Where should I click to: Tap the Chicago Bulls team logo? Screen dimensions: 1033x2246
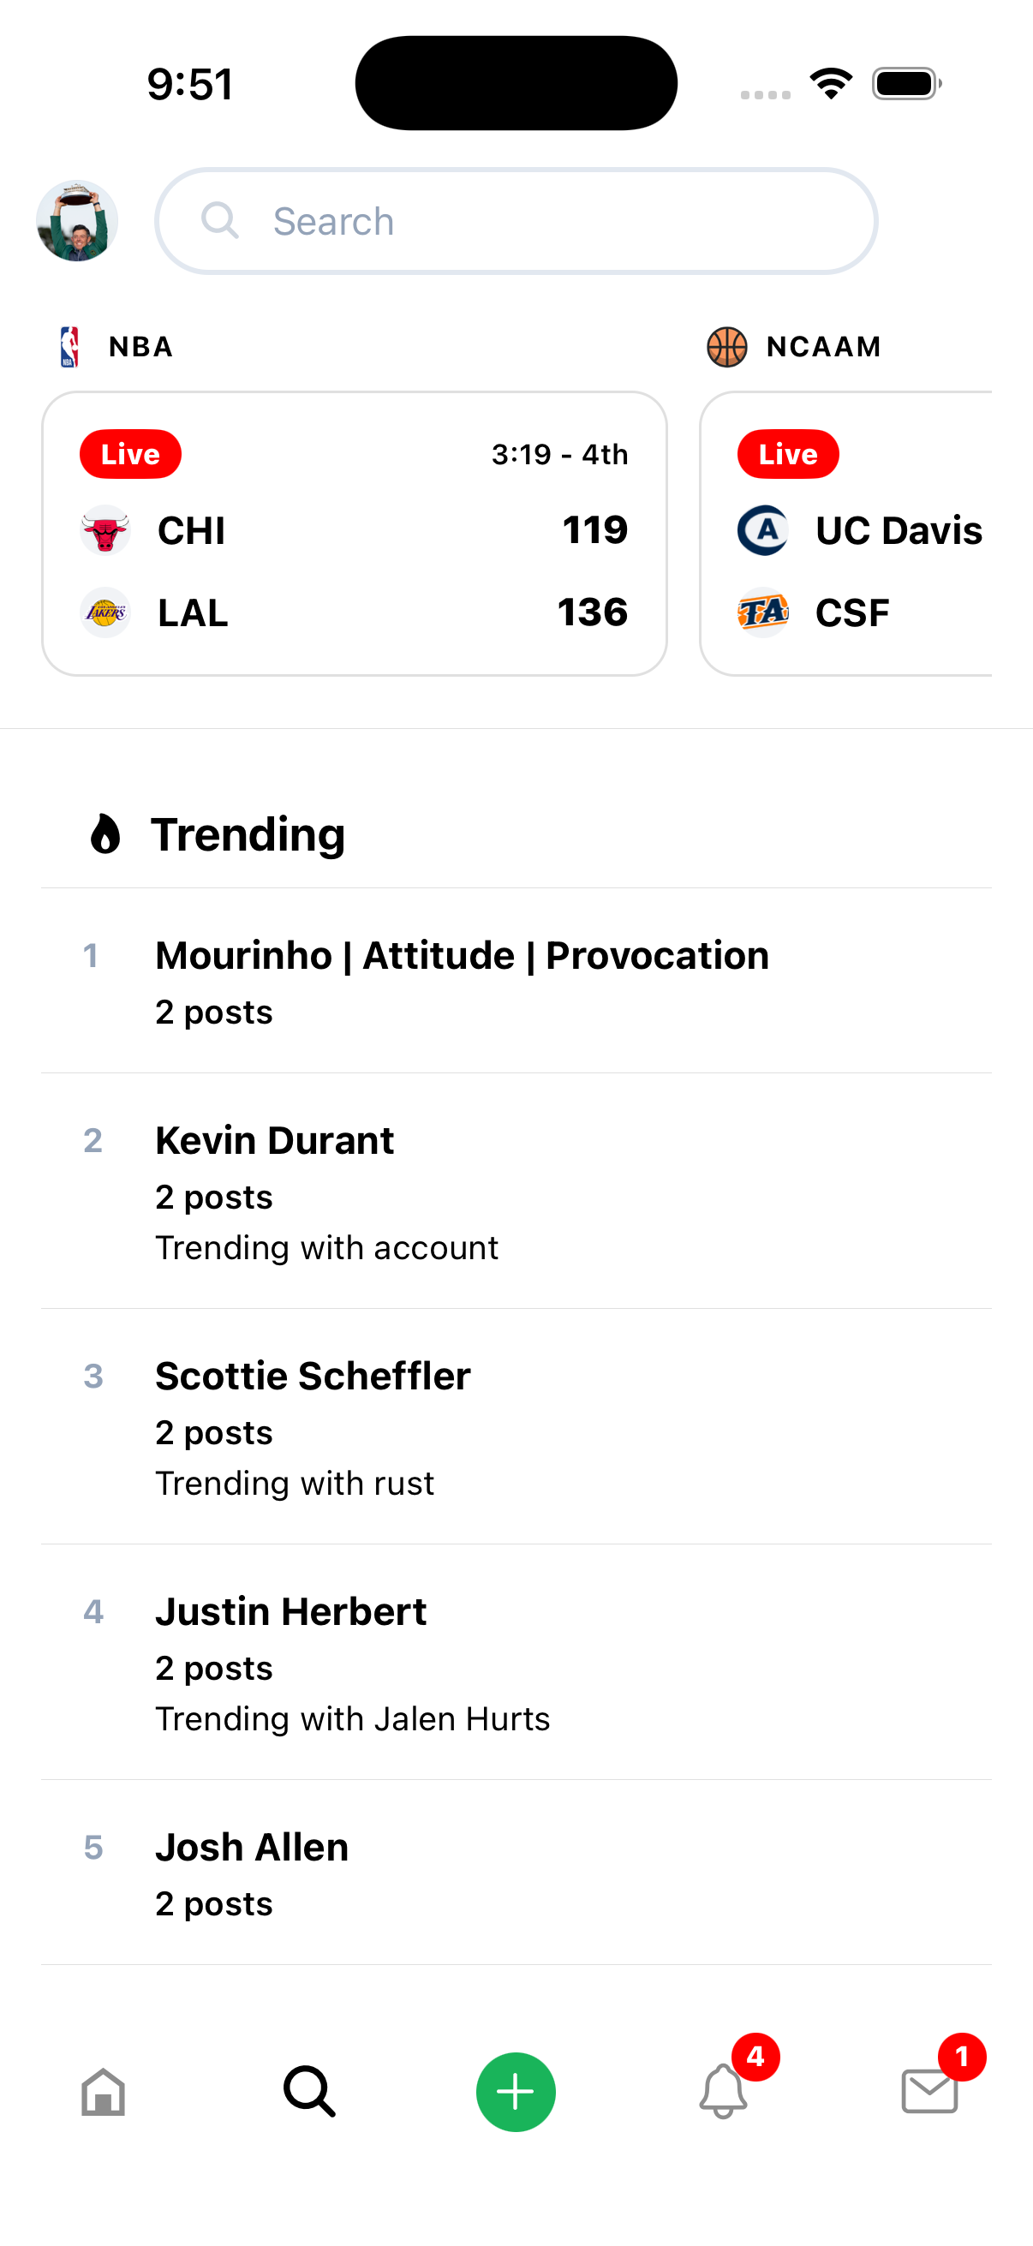tap(104, 530)
